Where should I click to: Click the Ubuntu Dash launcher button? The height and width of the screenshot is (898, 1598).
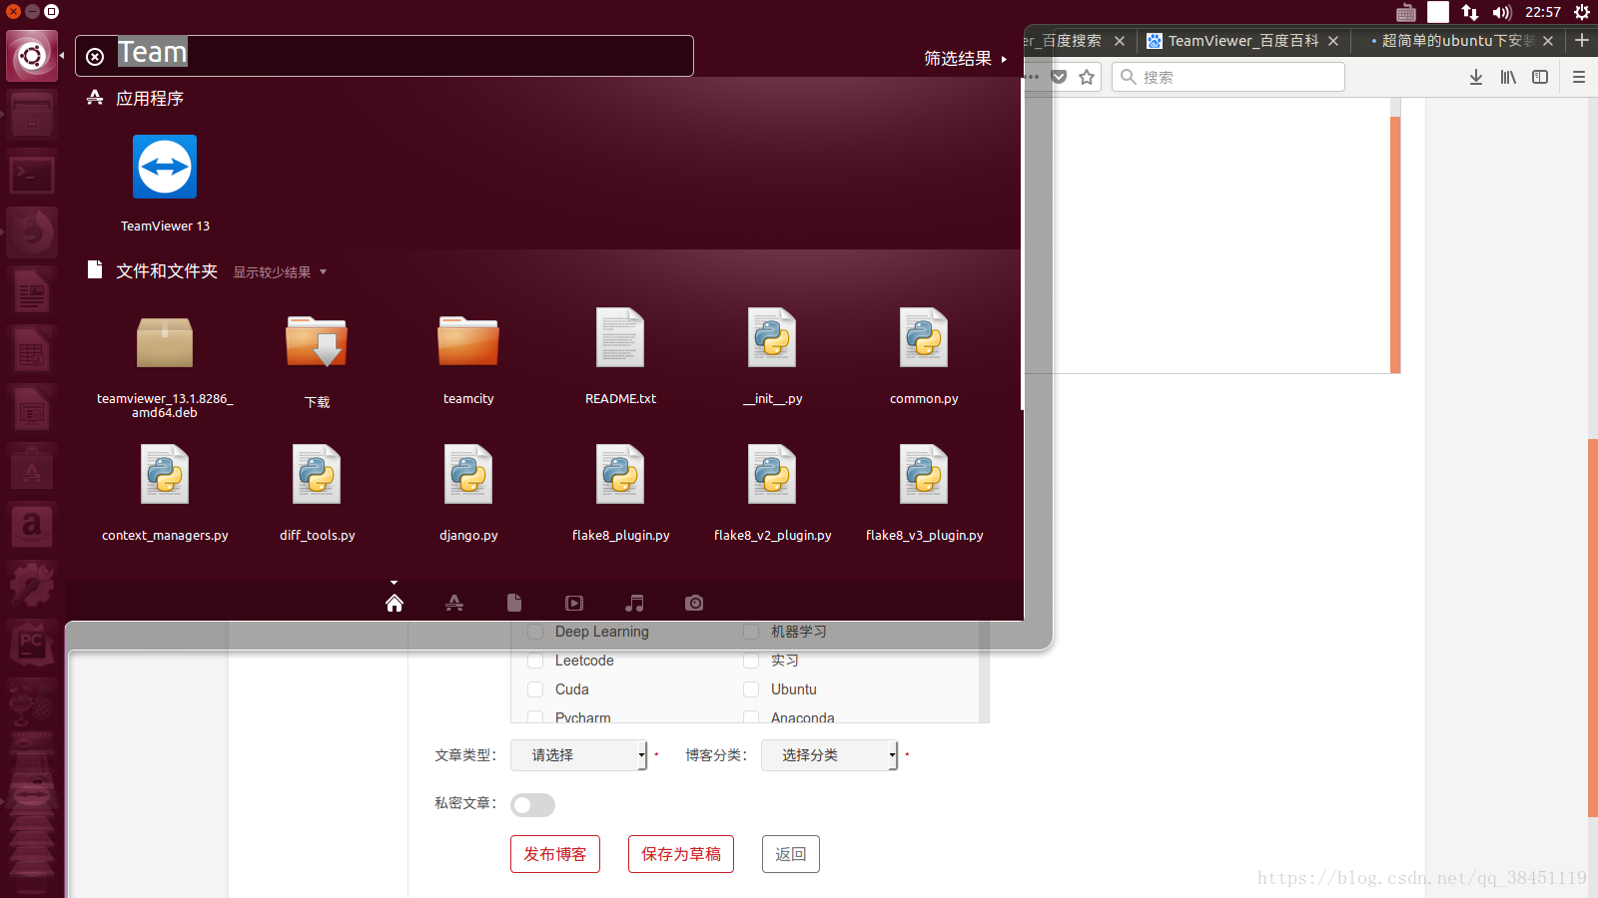[x=32, y=55]
